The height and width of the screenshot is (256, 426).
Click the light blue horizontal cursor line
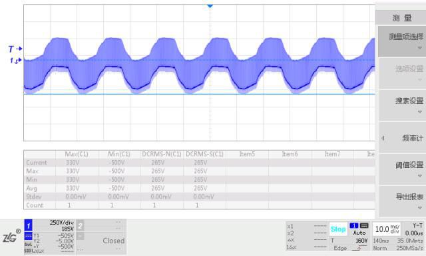click(199, 94)
